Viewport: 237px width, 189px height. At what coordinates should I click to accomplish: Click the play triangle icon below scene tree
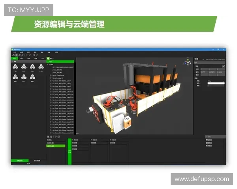[56, 137]
